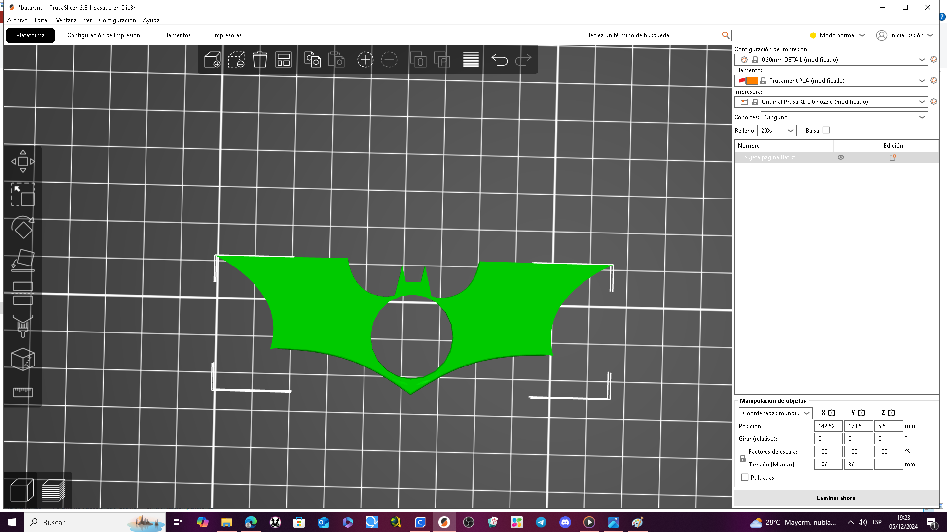Open the Prusament PLA filament dropdown
The image size is (947, 532).
pyautogui.click(x=831, y=81)
